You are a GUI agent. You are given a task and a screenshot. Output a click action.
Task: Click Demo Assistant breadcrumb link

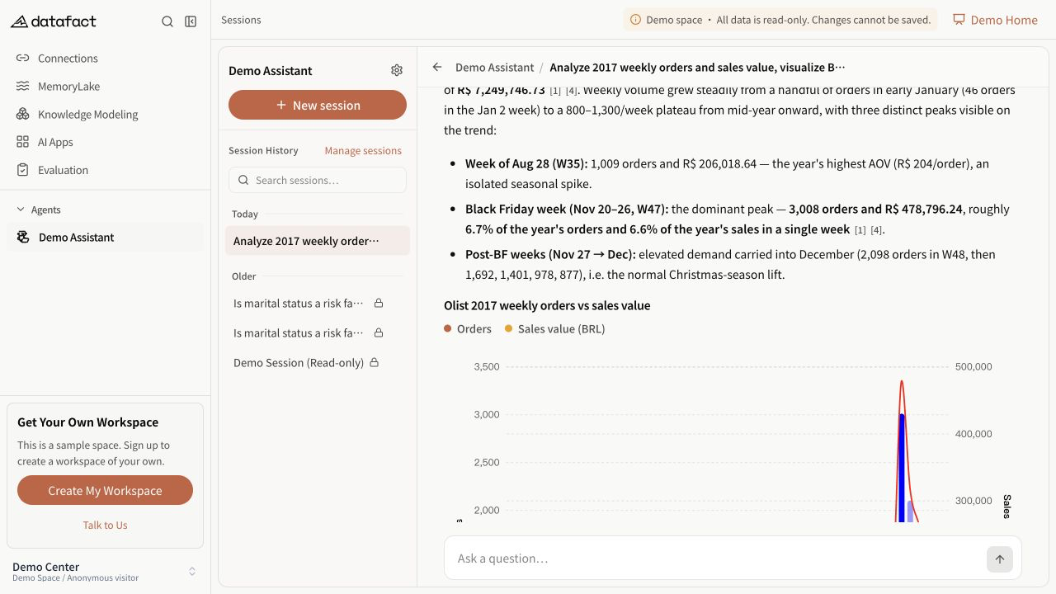(495, 67)
